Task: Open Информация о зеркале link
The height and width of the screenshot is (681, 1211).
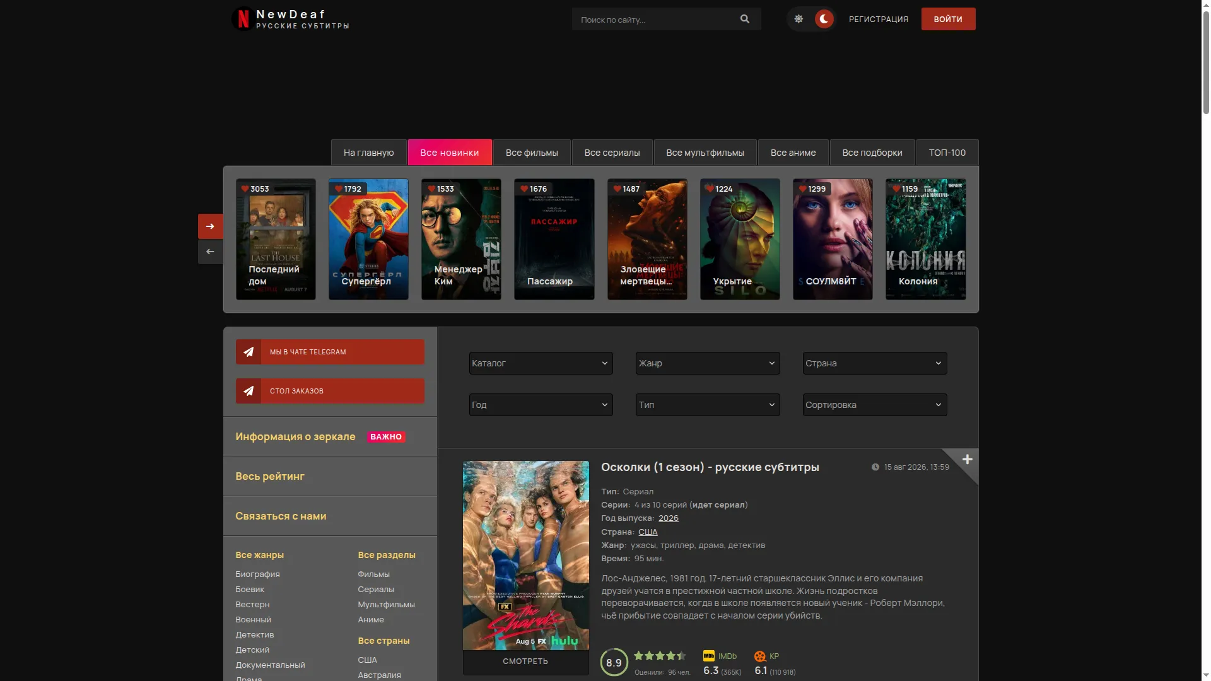Action: [x=295, y=436]
